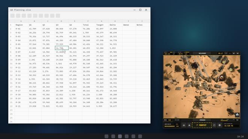Click the "Total" header cell
The height and width of the screenshot is (139, 248).
(89, 25)
